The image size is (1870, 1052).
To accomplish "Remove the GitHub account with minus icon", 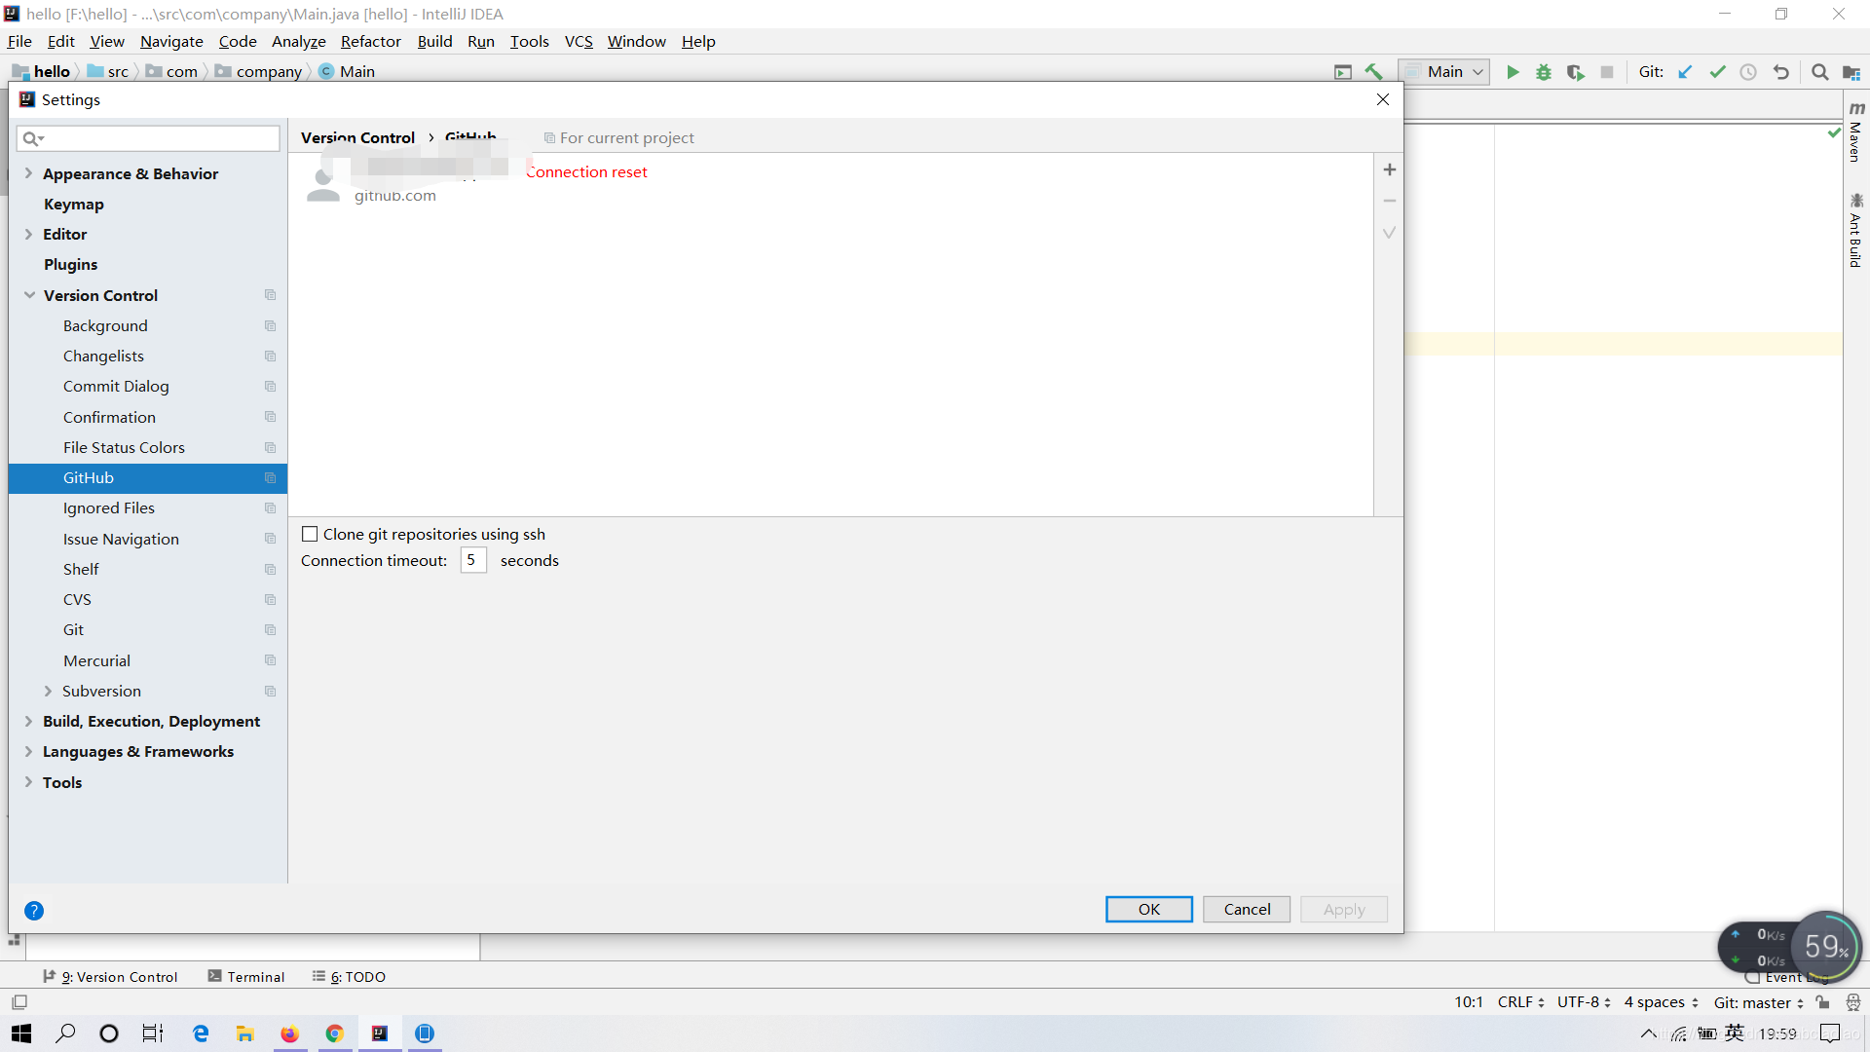I will click(1390, 201).
